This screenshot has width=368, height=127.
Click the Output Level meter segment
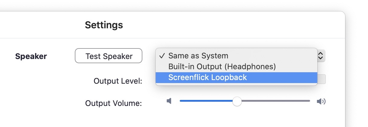point(322,79)
